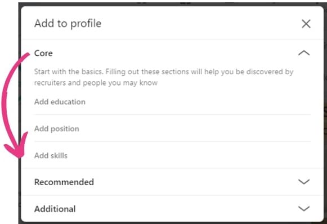Screen dimensions: 327x224
Task: Open the Additional heading label
Action: (x=55, y=209)
